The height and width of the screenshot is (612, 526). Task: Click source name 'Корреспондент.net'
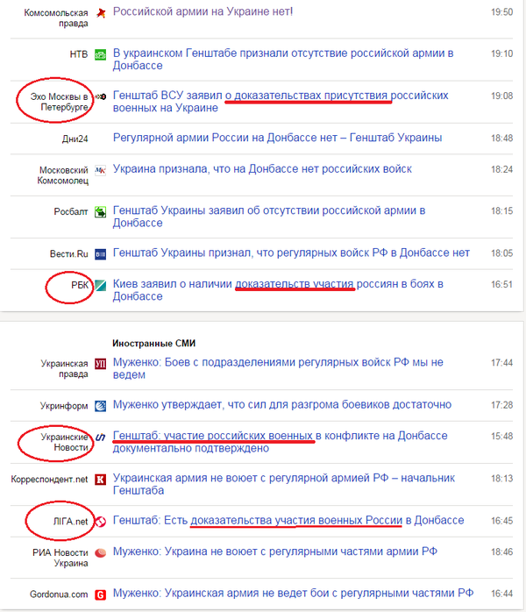pyautogui.click(x=50, y=480)
